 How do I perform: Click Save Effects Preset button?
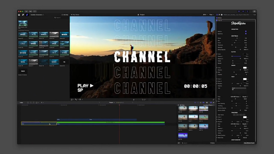[249, 143]
